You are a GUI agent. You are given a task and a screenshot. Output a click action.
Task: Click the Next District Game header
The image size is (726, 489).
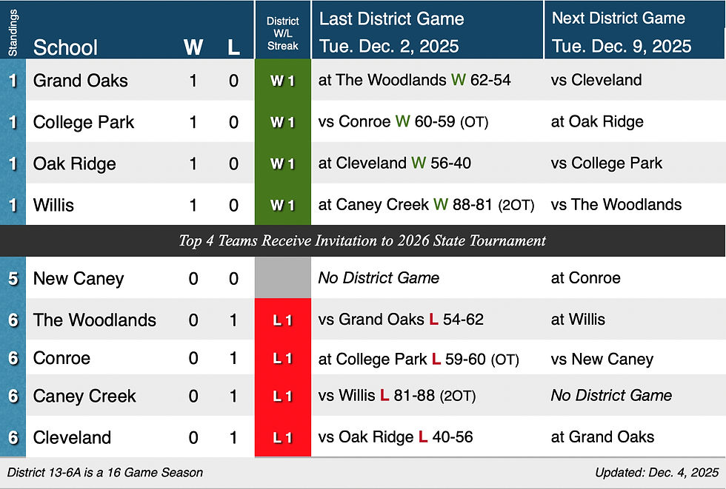point(618,19)
